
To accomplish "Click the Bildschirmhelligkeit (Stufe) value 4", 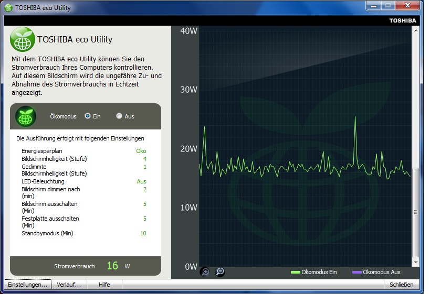I will pyautogui.click(x=145, y=159).
